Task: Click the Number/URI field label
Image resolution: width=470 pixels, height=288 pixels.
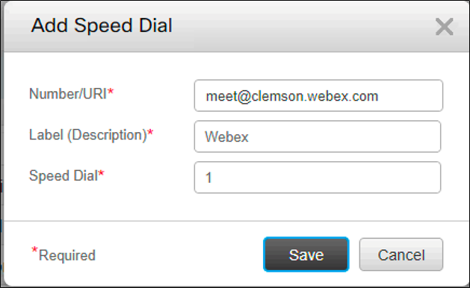Action: pos(68,94)
